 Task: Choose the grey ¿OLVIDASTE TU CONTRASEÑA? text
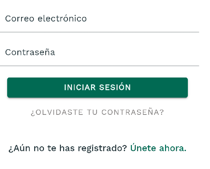97,113
